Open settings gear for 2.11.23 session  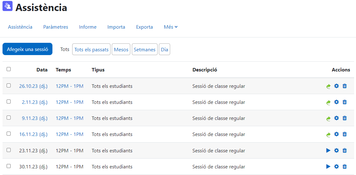coord(337,102)
